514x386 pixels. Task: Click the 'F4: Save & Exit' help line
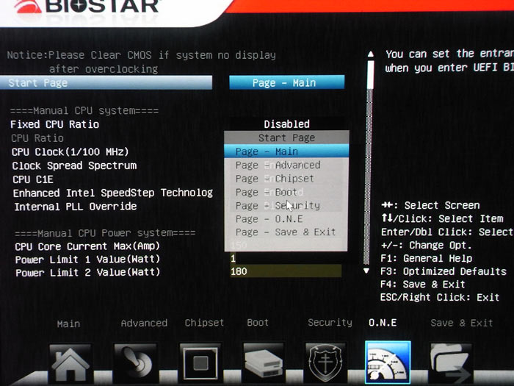pyautogui.click(x=422, y=285)
